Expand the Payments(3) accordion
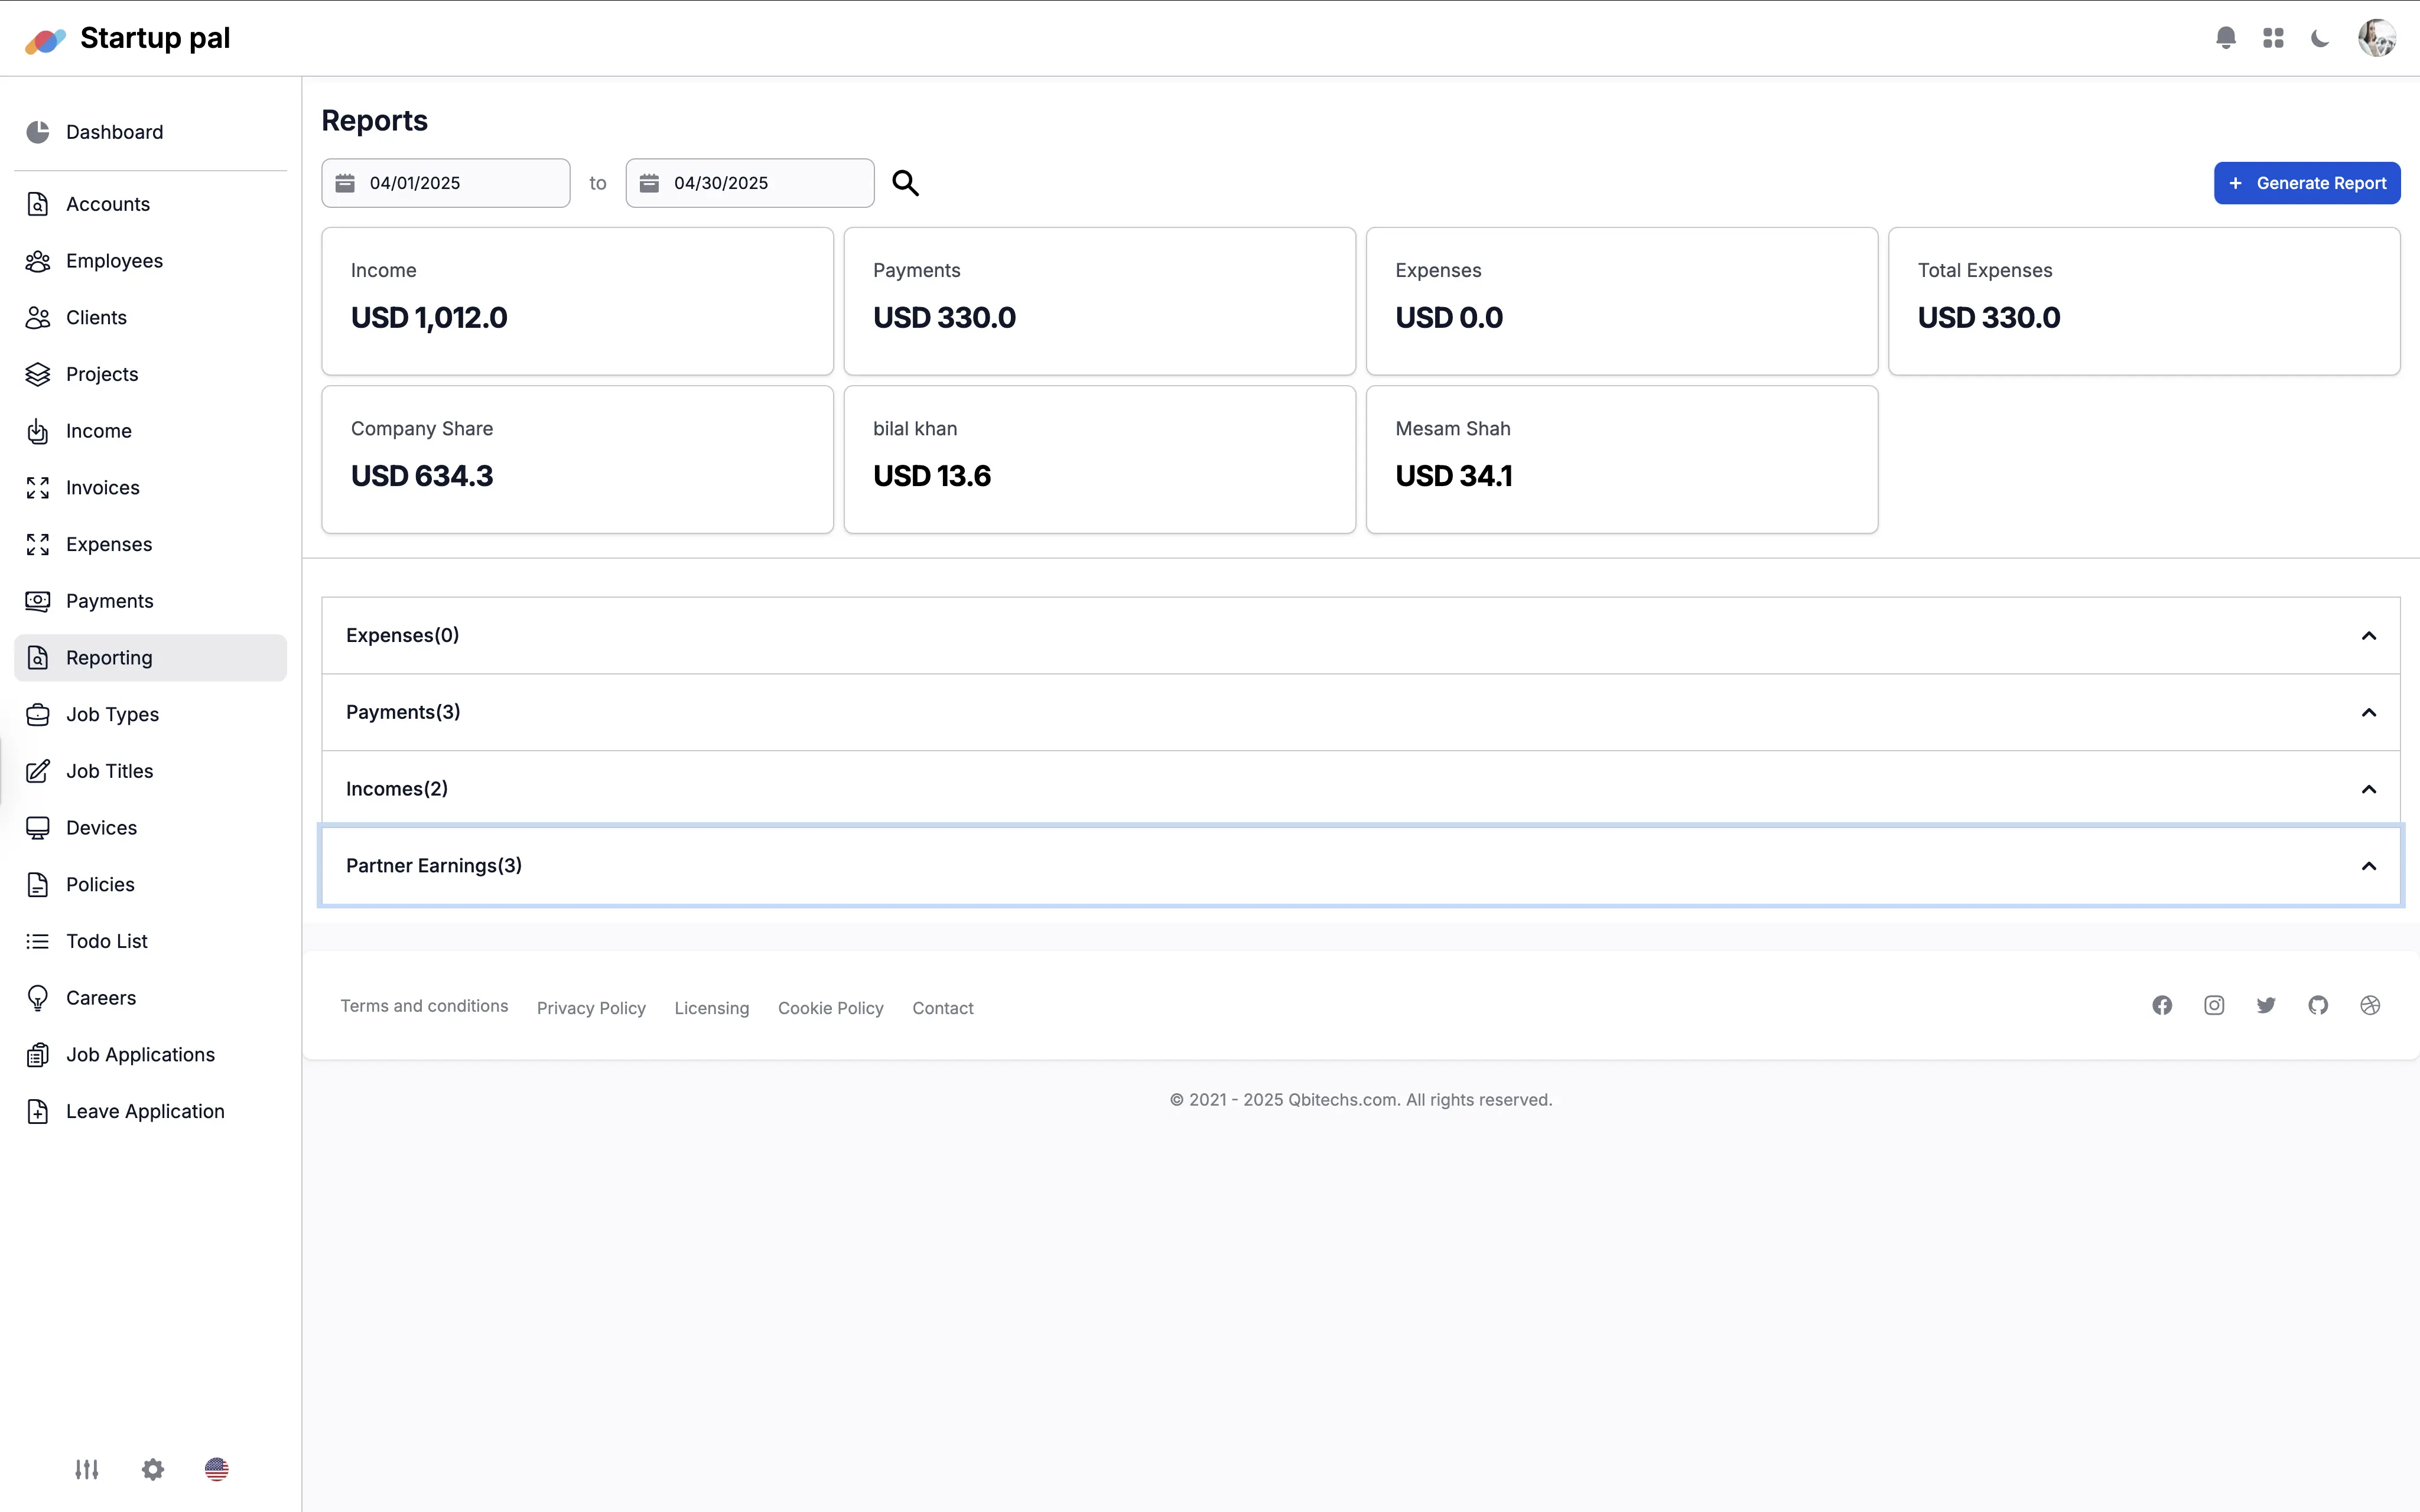 [x=1360, y=713]
